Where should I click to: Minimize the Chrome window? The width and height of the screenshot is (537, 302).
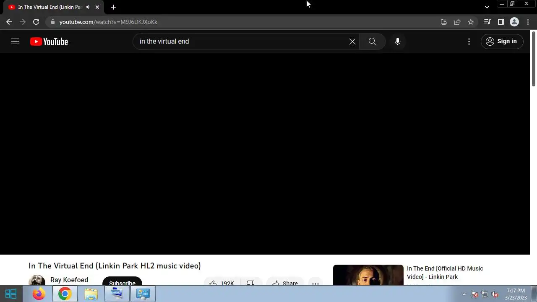tap(501, 4)
